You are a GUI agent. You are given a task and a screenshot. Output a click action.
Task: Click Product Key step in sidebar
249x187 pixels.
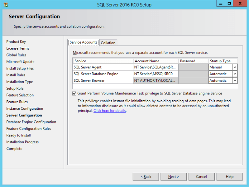pyautogui.click(x=16, y=42)
